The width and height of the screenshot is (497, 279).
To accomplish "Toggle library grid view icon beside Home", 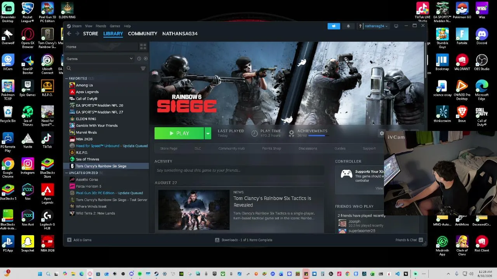I will coord(143,47).
